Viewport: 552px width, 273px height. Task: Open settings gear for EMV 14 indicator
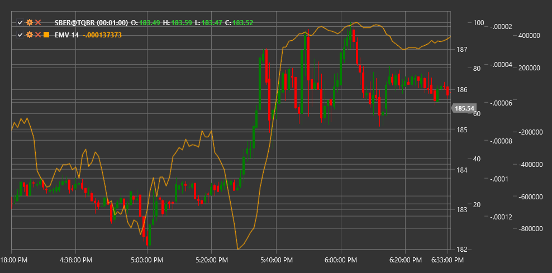tap(30, 35)
